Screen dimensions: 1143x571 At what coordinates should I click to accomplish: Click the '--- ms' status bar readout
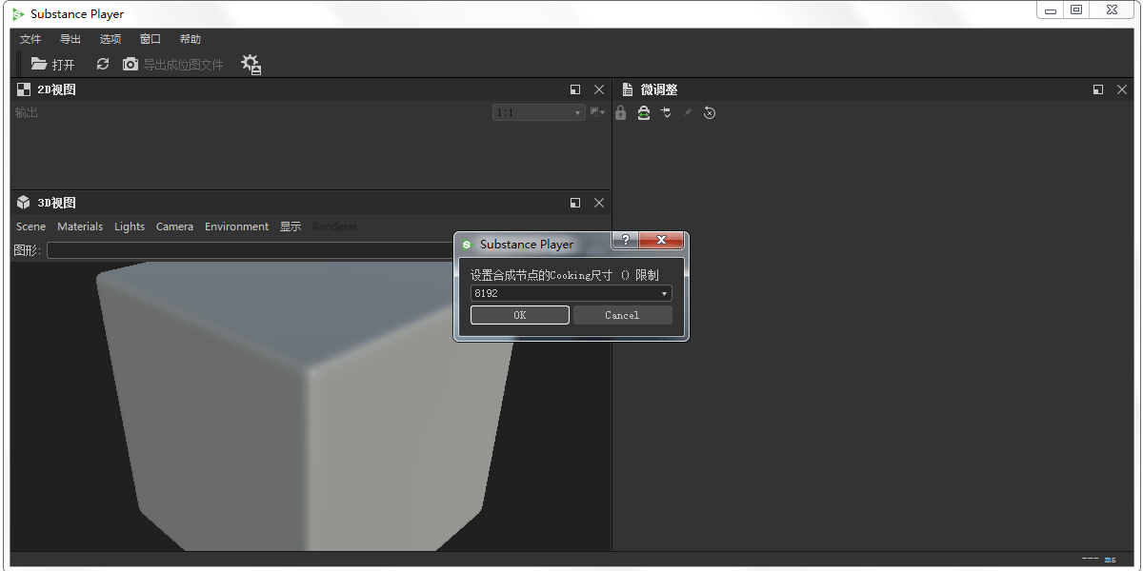pyautogui.click(x=1098, y=560)
